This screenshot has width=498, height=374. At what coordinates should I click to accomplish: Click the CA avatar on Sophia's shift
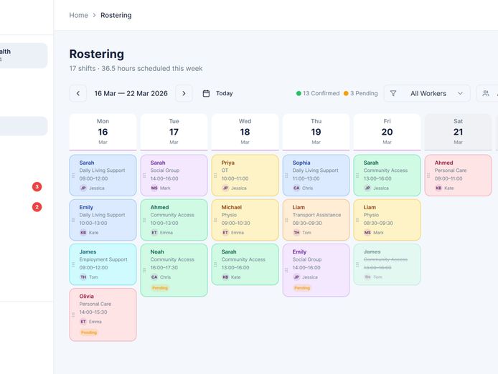tap(296, 188)
